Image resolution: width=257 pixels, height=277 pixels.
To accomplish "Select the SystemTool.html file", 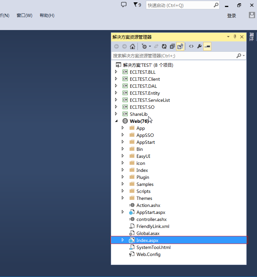I will (x=154, y=248).
